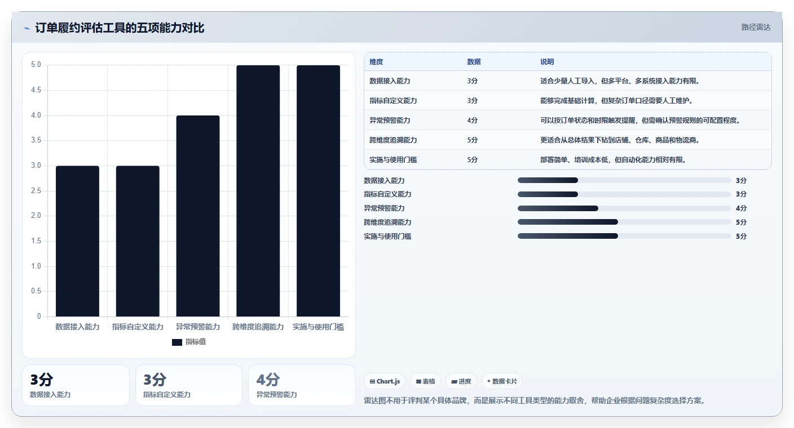Image resolution: width=794 pixels, height=428 pixels.
Task: Click the 实施与使用门槛 bar in the chart
Action: (x=319, y=191)
